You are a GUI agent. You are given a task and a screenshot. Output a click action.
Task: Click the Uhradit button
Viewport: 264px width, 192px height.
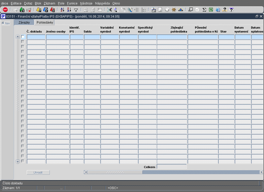click(38, 173)
